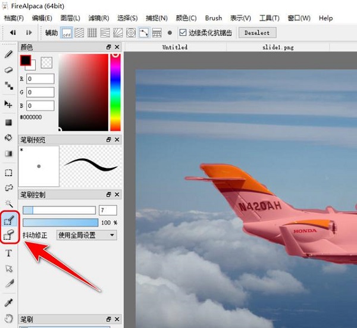Enable vanishing point snap

tap(105, 33)
